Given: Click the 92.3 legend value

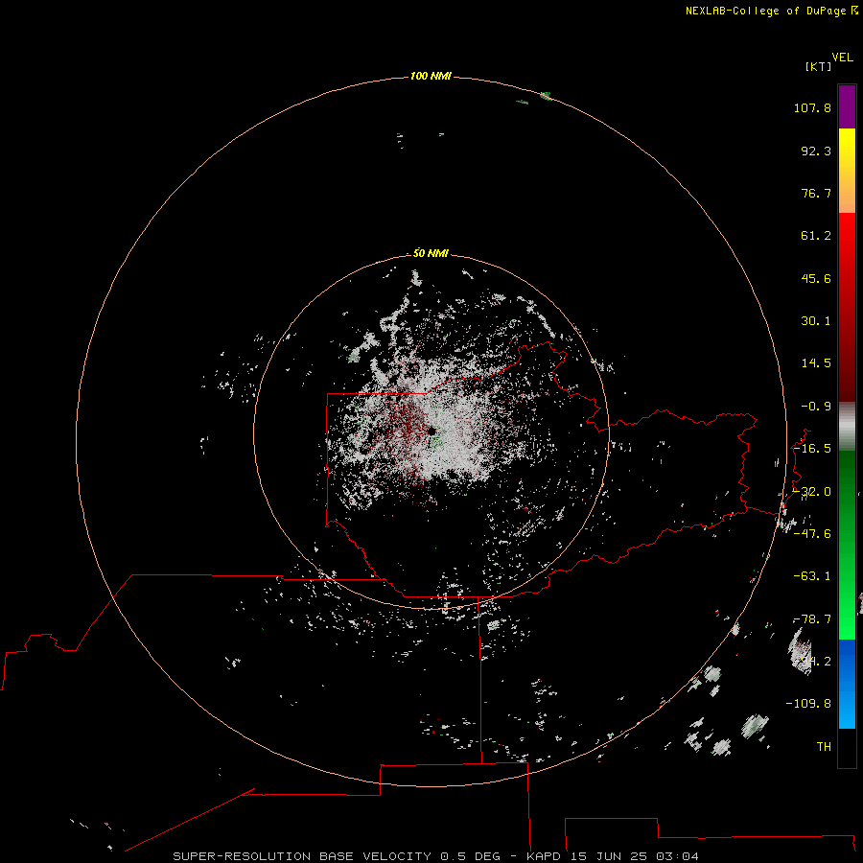Looking at the screenshot, I should pyautogui.click(x=816, y=151).
